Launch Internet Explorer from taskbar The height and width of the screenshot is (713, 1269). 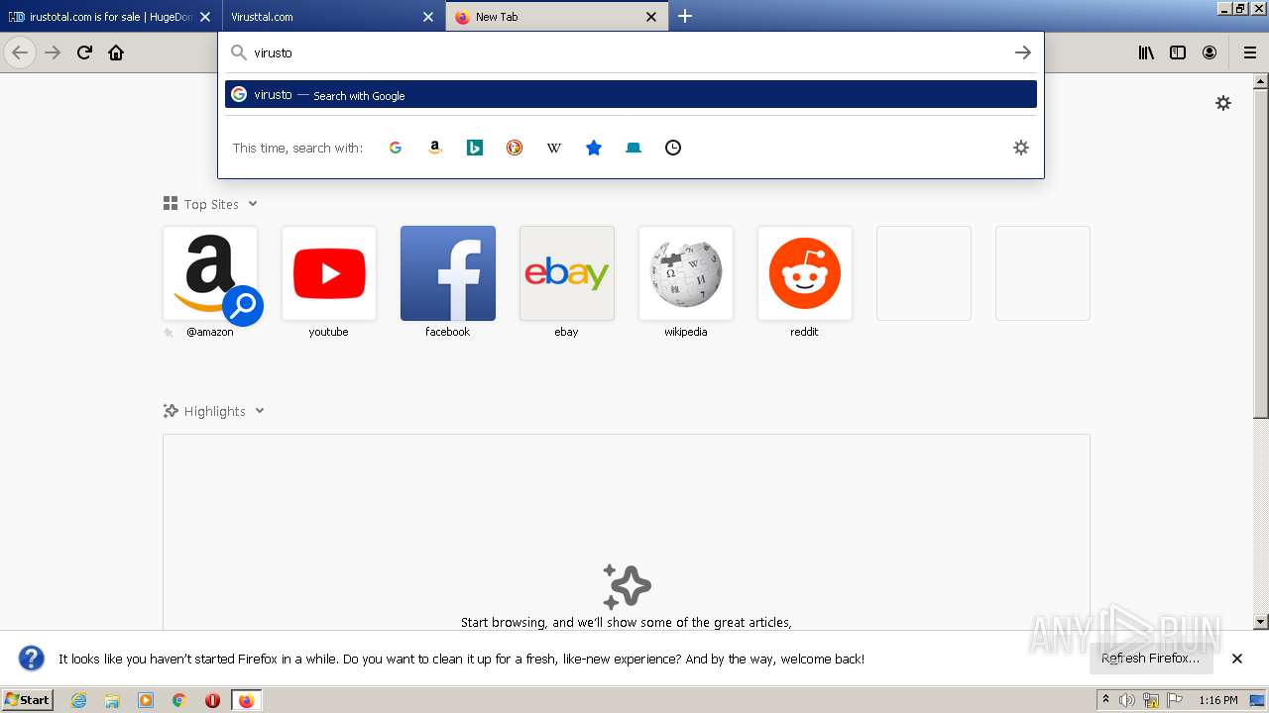[x=79, y=700]
